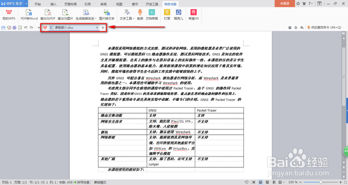Switch to the 页面布局 ribbon tab
This screenshot has width=348, height=185.
pos(70,4)
